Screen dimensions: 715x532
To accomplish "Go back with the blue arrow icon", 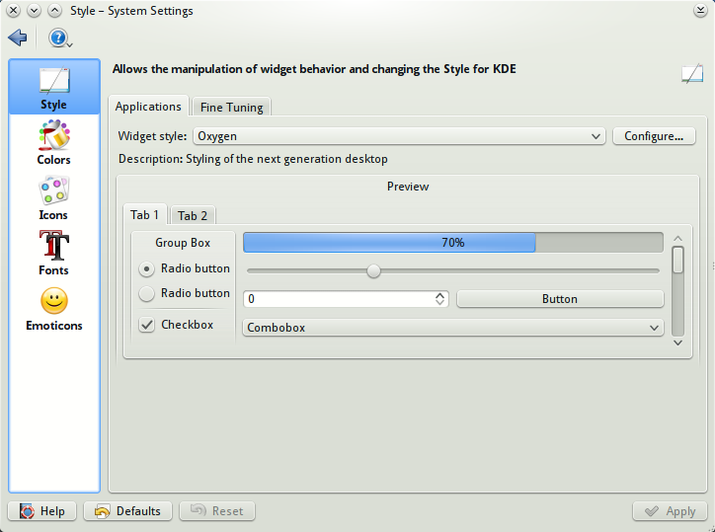I will (18, 38).
